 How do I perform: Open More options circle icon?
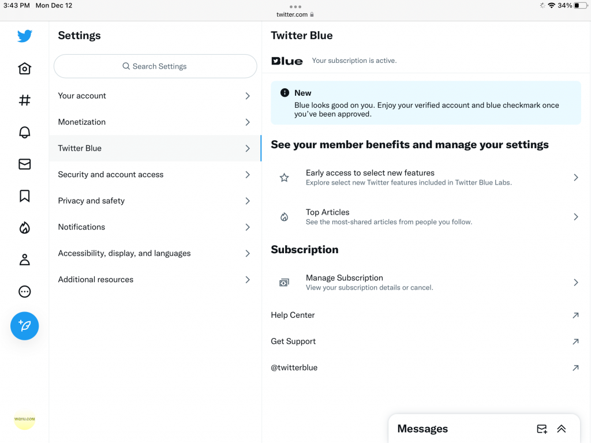click(24, 291)
